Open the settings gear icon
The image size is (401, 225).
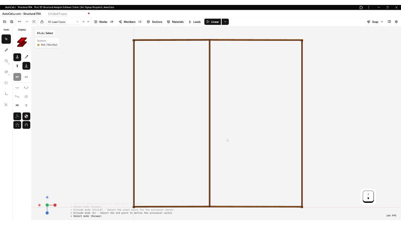click(396, 22)
